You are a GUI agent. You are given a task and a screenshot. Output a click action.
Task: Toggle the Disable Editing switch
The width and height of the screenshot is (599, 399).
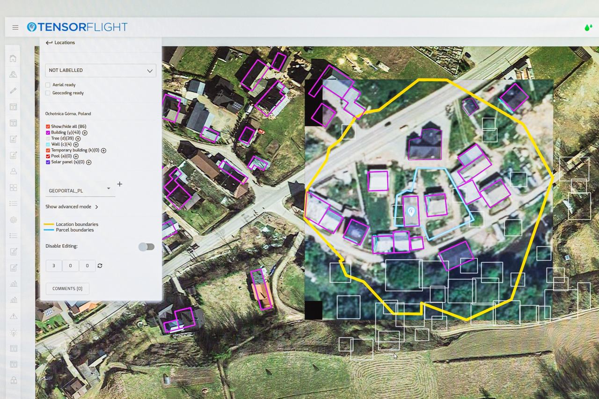click(146, 247)
